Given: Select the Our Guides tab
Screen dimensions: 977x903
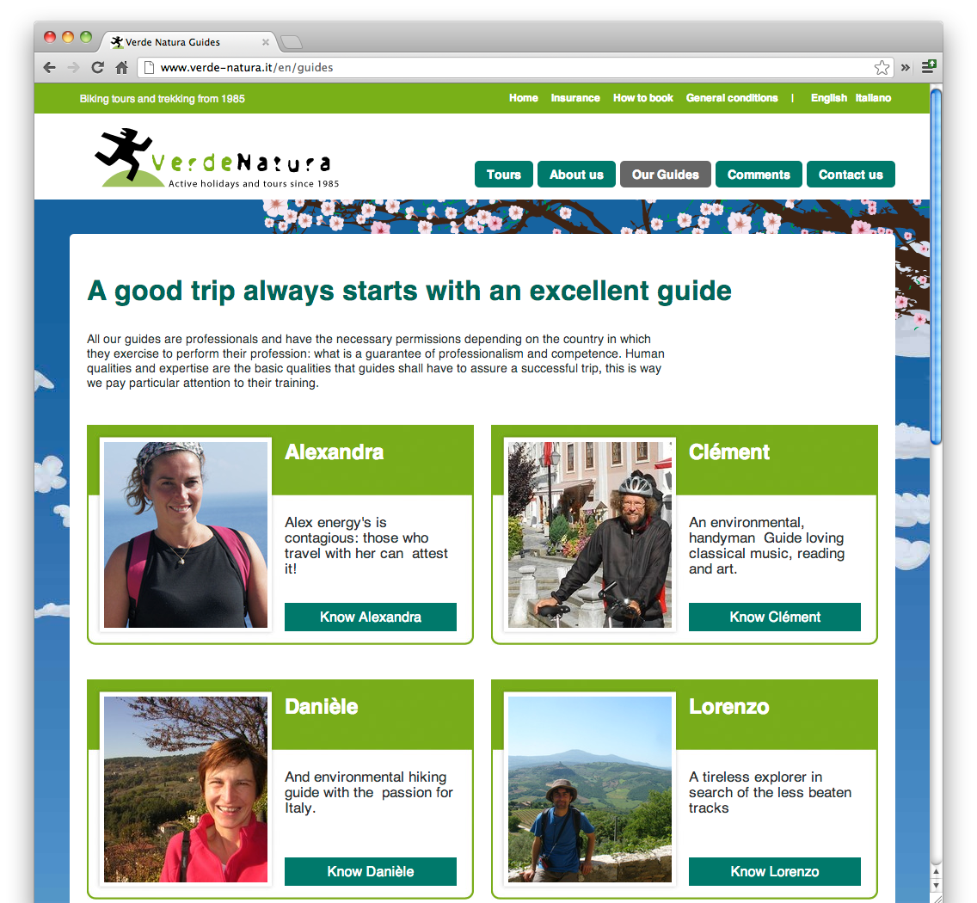Looking at the screenshot, I should coord(666,175).
